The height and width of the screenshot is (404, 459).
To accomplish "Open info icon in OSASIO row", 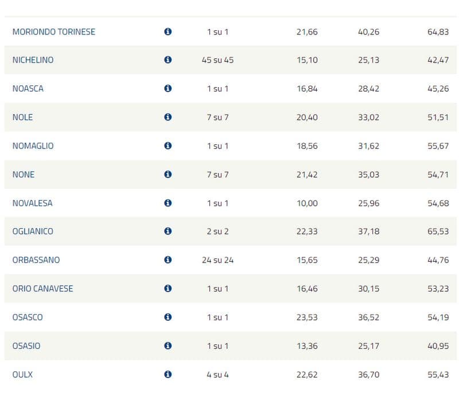I will (x=168, y=346).
